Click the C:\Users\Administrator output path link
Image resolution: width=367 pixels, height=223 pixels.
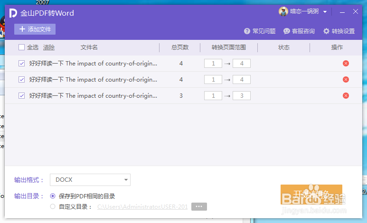142,206
